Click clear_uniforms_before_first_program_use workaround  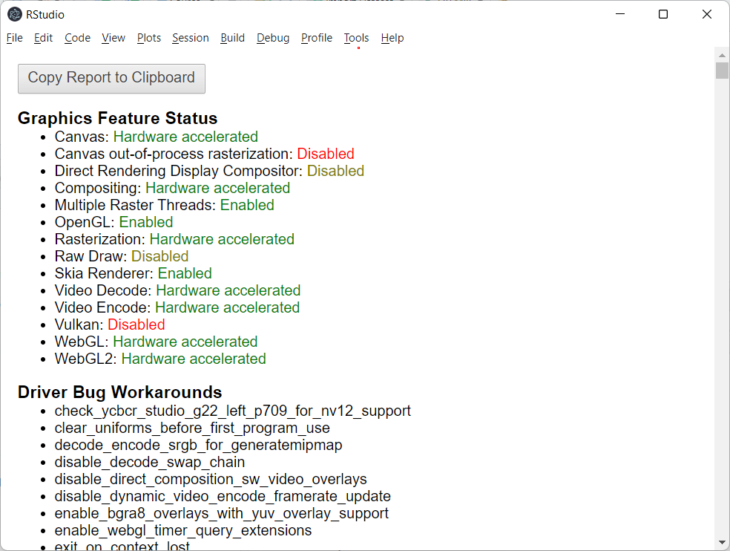(192, 428)
